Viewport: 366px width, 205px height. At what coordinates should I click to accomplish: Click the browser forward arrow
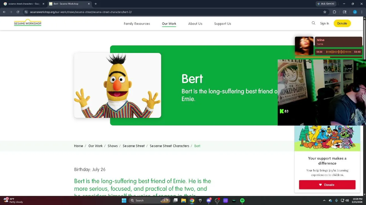click(x=11, y=12)
